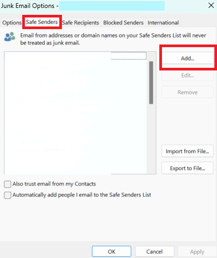The height and width of the screenshot is (258, 217).
Task: Click the Remove button
Action: (x=187, y=92)
